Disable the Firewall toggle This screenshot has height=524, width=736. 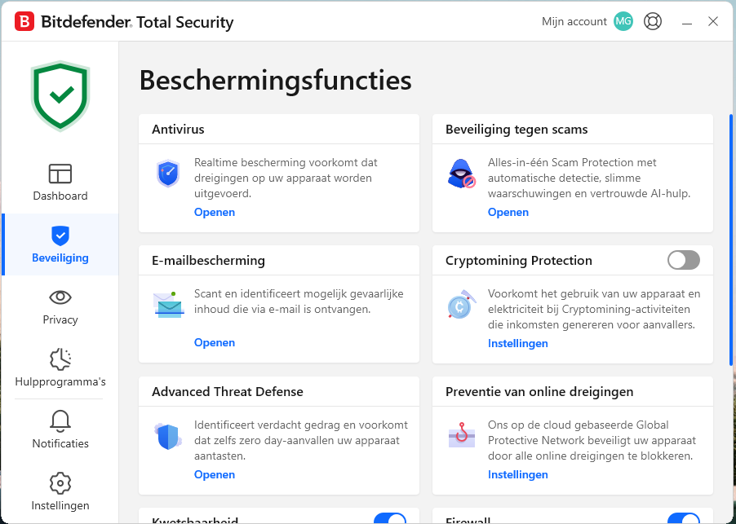683,518
